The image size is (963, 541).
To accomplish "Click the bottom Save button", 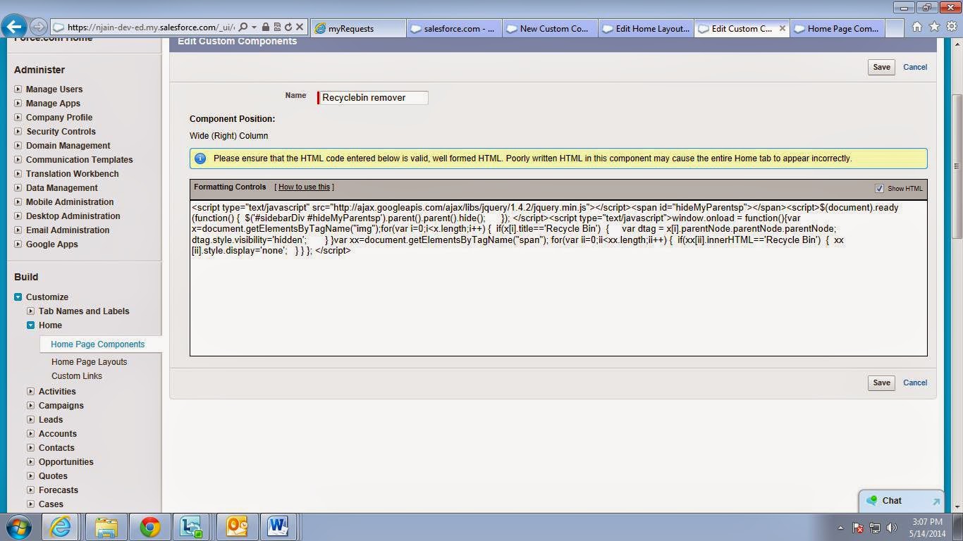I will pos(881,383).
